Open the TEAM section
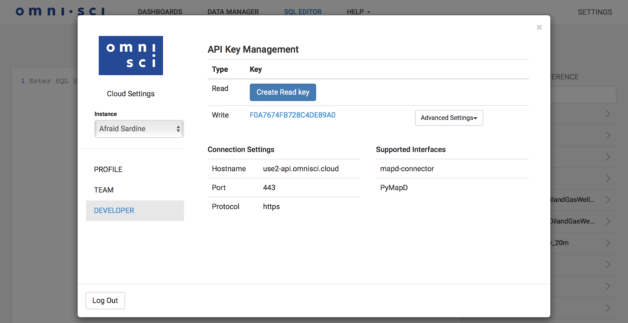628x323 pixels. click(x=104, y=190)
